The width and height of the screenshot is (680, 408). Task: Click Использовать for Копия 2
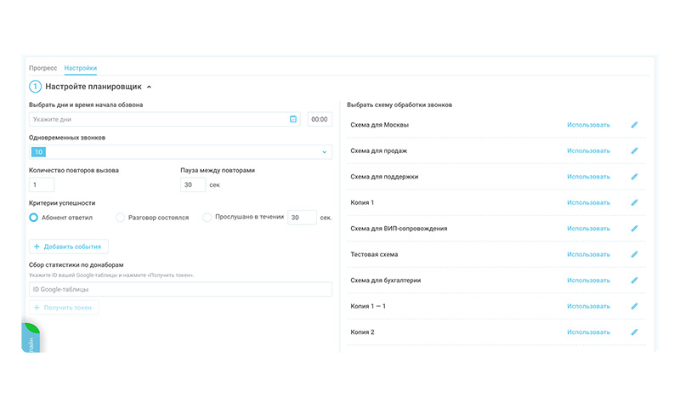pos(588,332)
